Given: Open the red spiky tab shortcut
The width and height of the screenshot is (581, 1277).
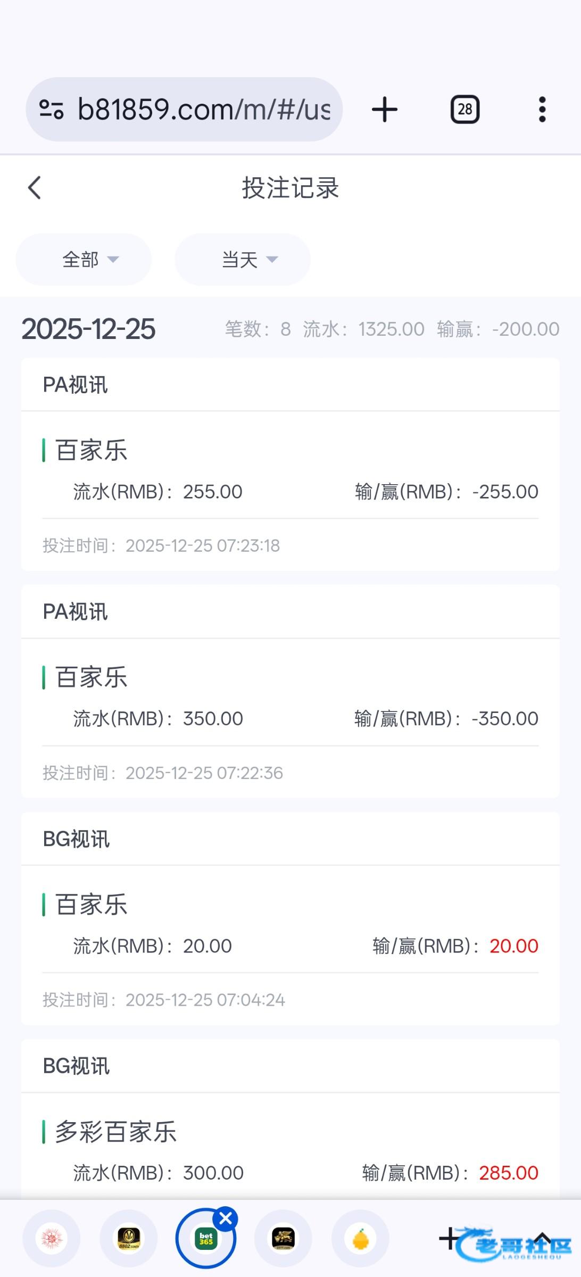Looking at the screenshot, I should (x=52, y=1239).
